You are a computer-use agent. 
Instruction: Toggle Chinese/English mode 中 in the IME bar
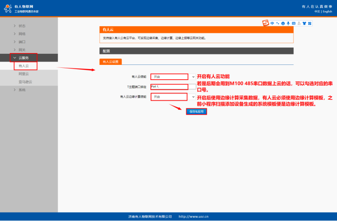(272, 23)
